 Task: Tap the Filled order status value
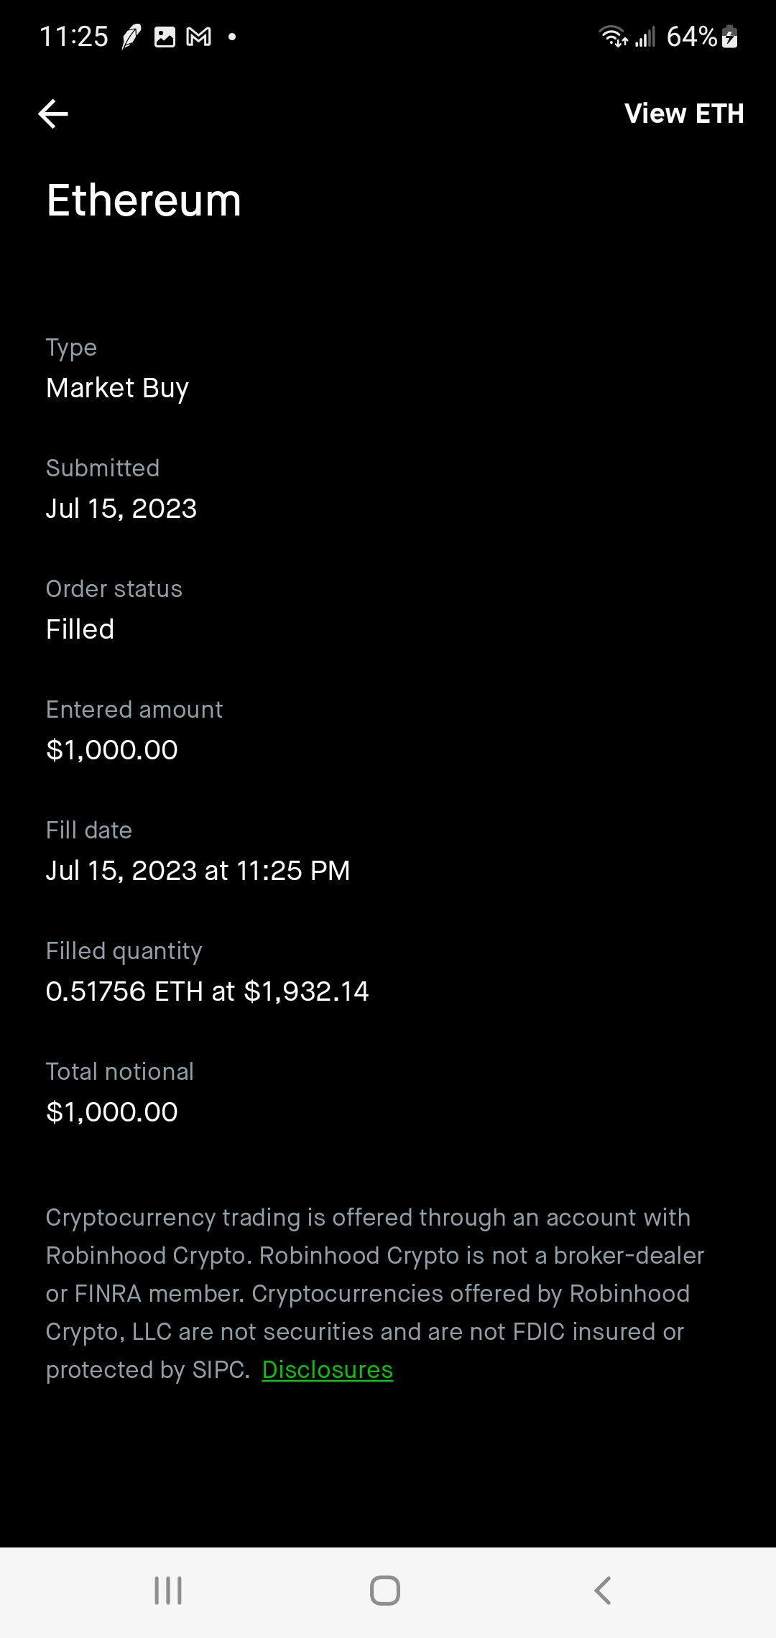coord(80,629)
